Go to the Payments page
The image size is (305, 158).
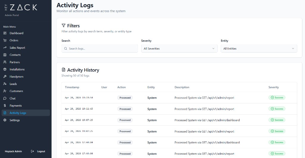(x=26, y=106)
